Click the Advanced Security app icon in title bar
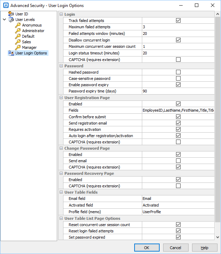 pyautogui.click(x=6, y=5)
